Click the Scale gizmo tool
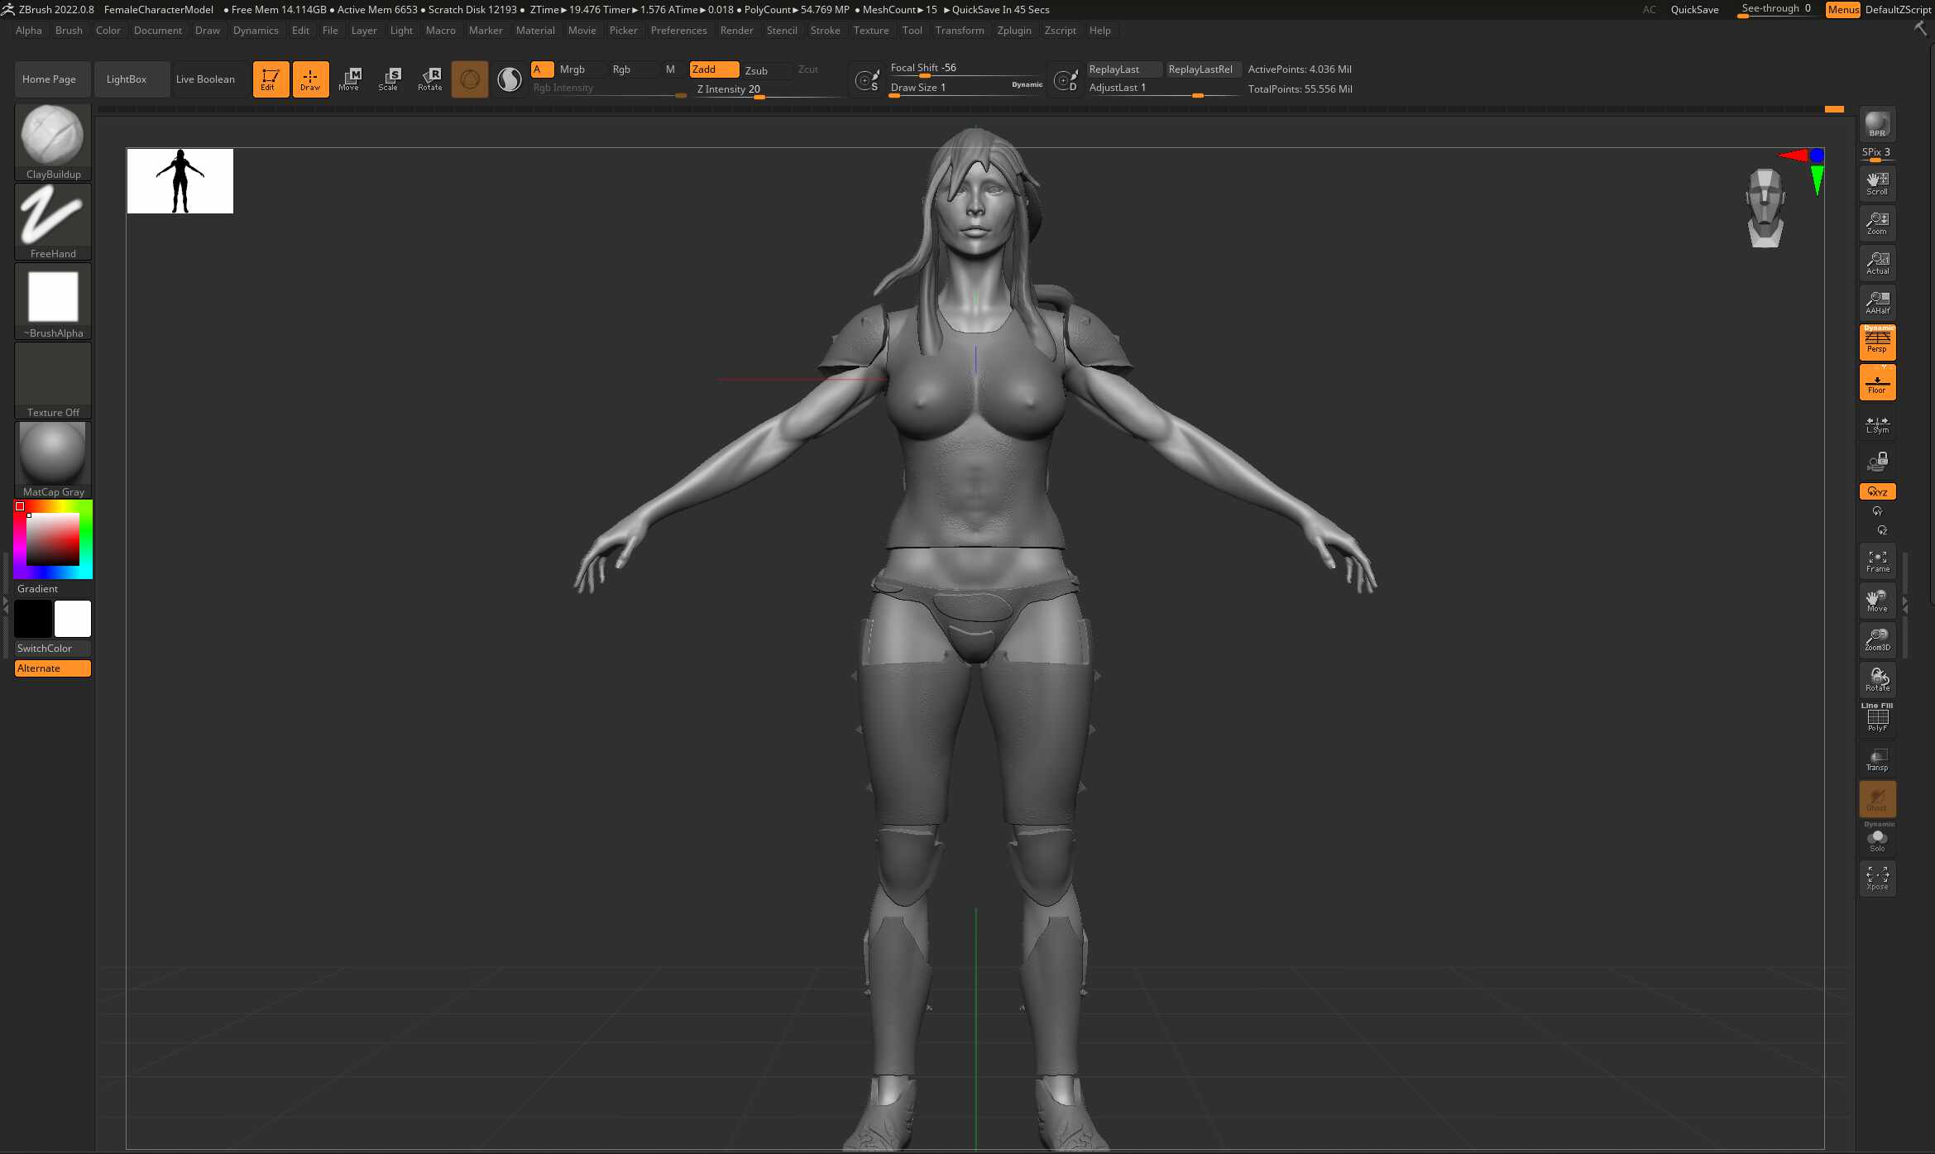This screenshot has width=1935, height=1154. 389,79
